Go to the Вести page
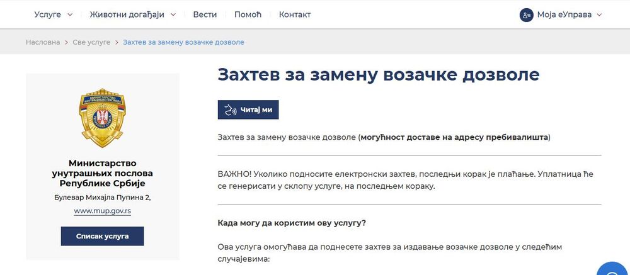The width and height of the screenshot is (630, 275). pyautogui.click(x=205, y=14)
